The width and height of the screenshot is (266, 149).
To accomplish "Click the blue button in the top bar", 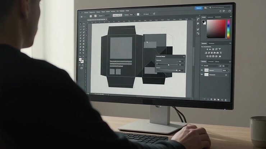I will 198,8.
